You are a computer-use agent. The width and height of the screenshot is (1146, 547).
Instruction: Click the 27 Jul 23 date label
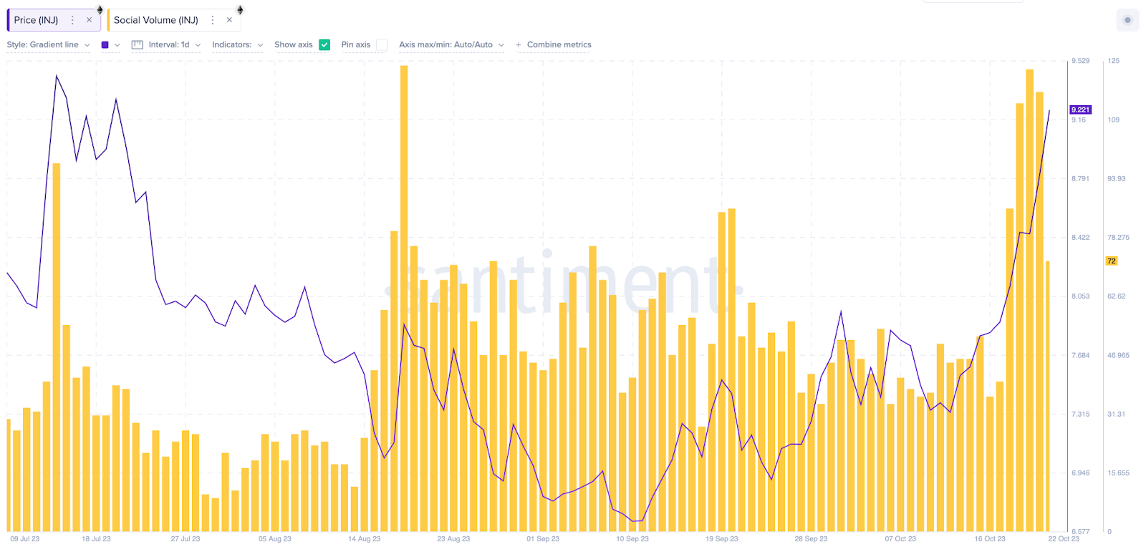[x=186, y=538]
